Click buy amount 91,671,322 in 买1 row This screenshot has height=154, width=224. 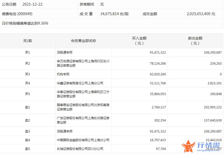(x=158, y=53)
